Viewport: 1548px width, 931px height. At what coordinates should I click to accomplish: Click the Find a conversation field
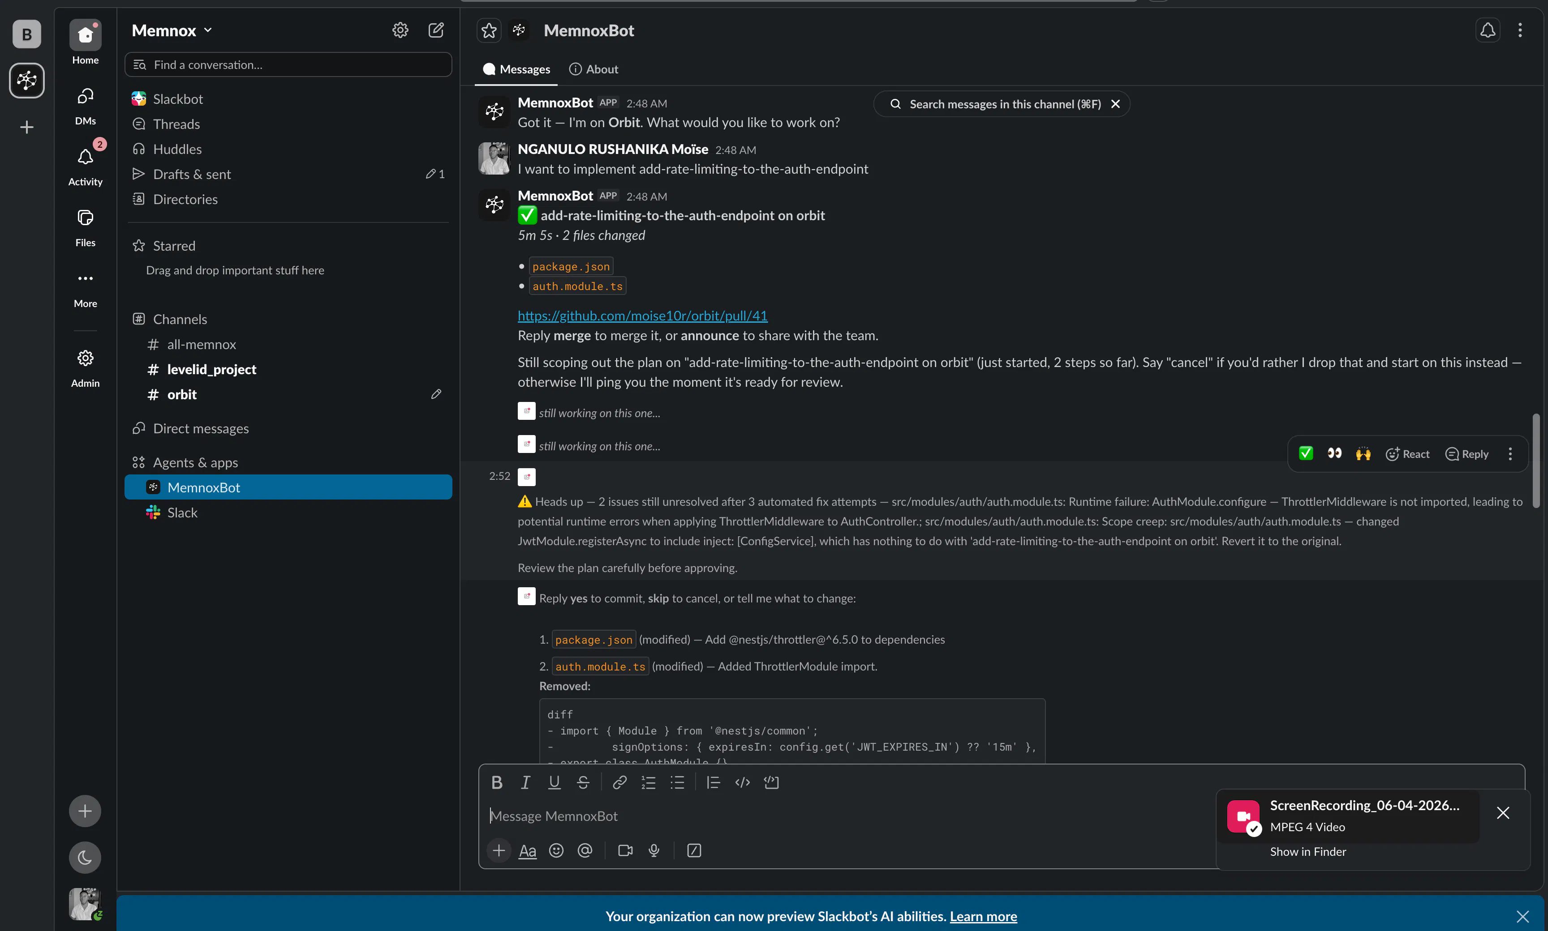pyautogui.click(x=288, y=64)
